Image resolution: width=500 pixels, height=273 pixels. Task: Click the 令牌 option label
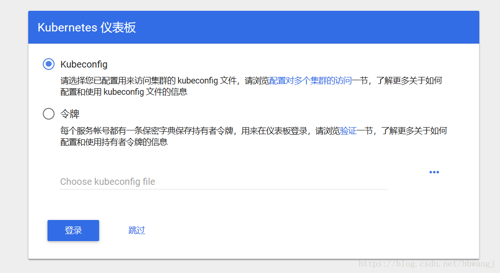[70, 114]
